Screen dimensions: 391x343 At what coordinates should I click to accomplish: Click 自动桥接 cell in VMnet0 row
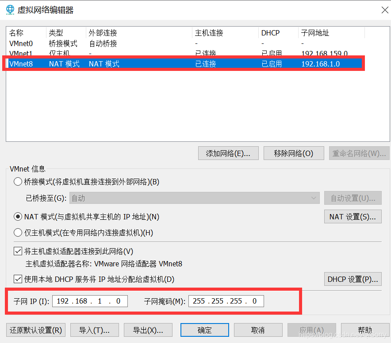coord(103,44)
